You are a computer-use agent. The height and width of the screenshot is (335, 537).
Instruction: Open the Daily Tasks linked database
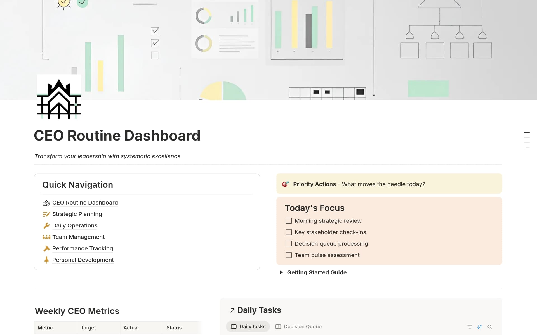(259, 310)
